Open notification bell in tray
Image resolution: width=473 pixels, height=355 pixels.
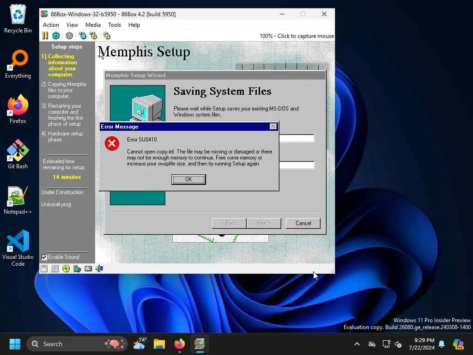point(442,344)
